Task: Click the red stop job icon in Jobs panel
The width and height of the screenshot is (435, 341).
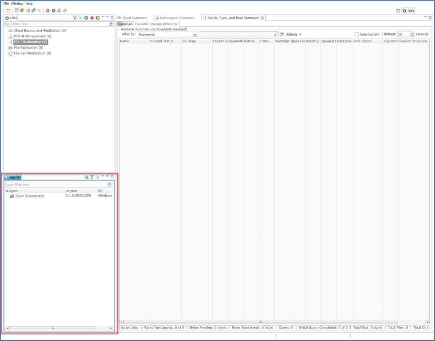Action: click(92, 18)
